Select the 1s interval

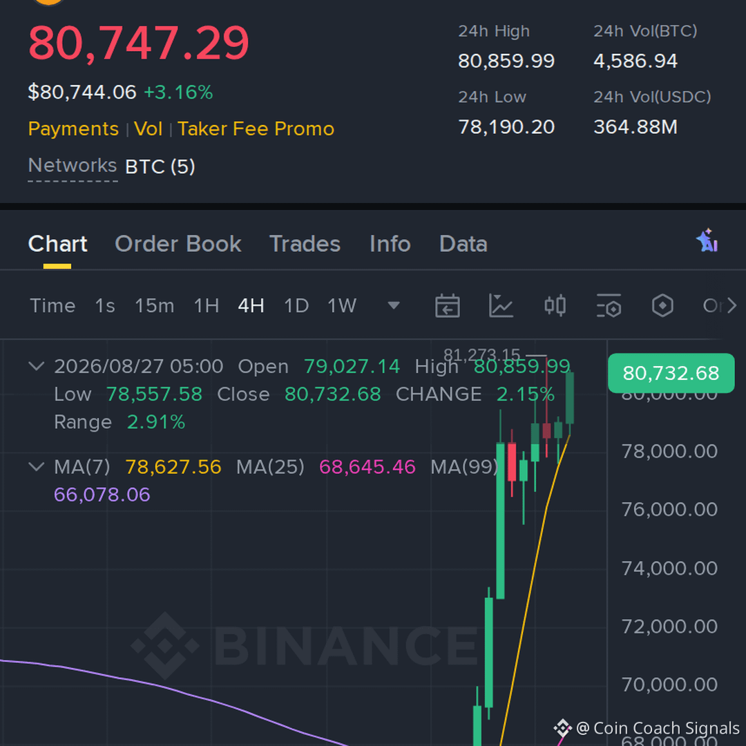click(x=105, y=305)
